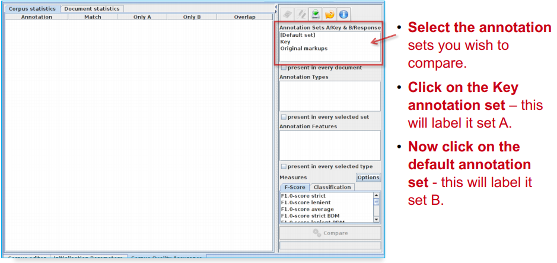Click the greyed-out first toolbar icon

287,13
